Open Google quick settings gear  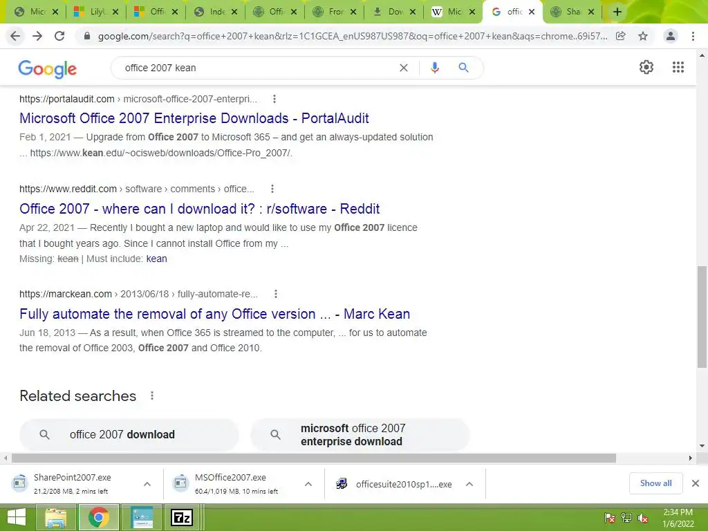click(646, 67)
